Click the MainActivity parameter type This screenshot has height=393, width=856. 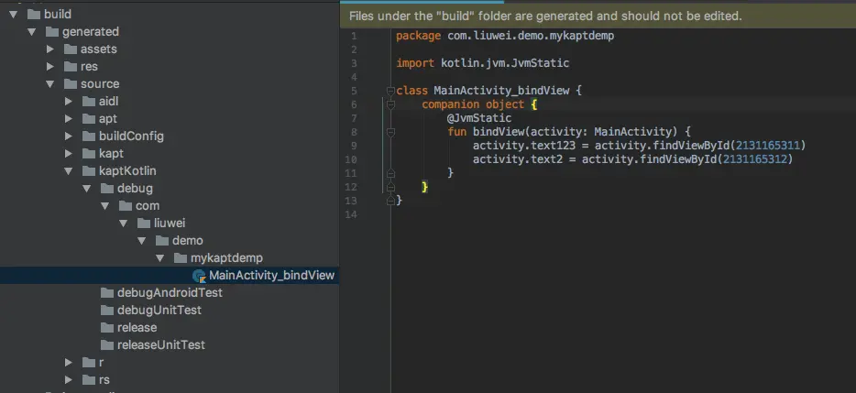tap(632, 132)
